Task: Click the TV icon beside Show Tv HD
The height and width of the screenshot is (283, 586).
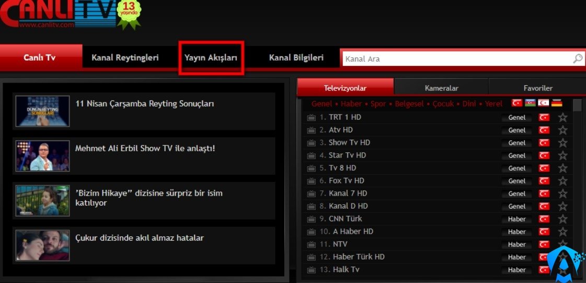Action: click(x=312, y=143)
